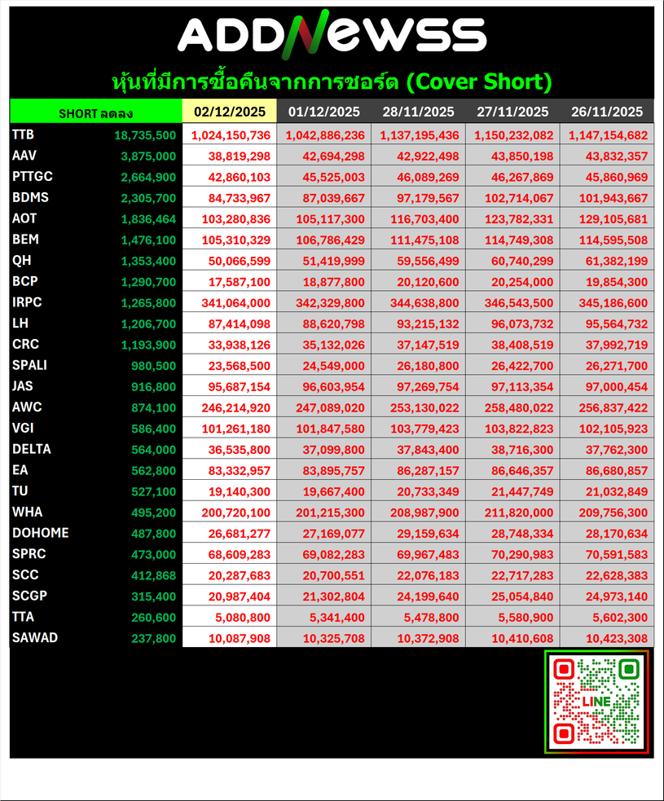The width and height of the screenshot is (664, 801).
Task: Click the SAWAD stock symbol
Action: pos(35,637)
